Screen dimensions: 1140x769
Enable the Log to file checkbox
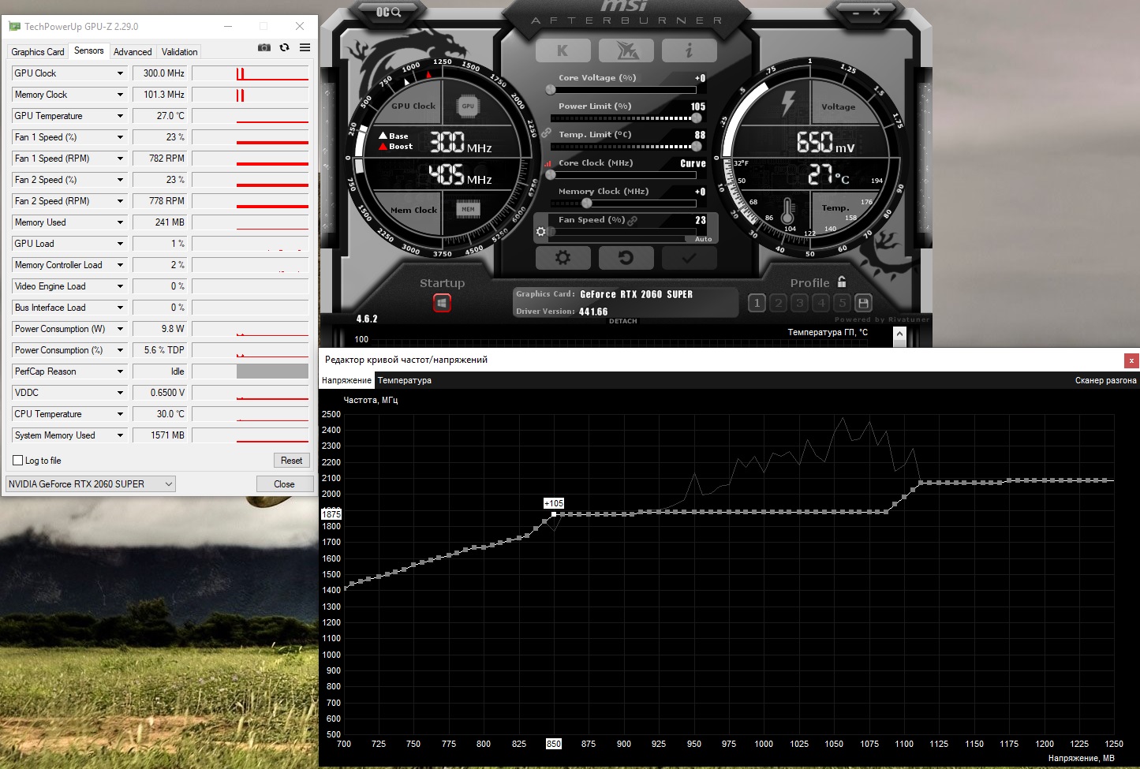[x=18, y=461]
